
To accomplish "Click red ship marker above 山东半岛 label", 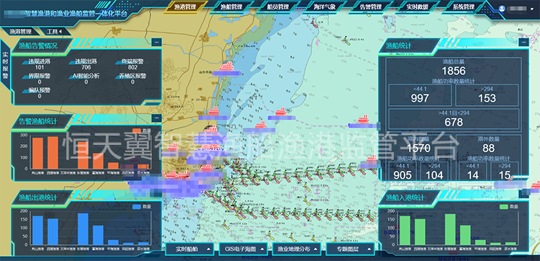I will (x=226, y=66).
